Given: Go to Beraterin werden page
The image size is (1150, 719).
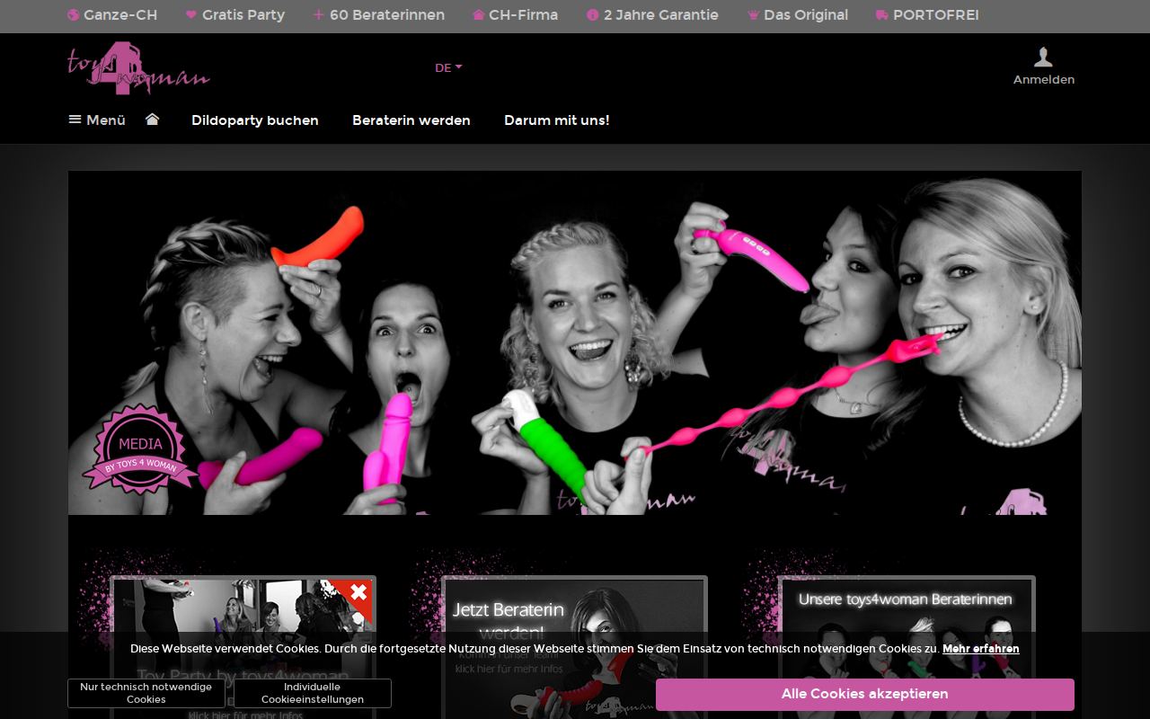Looking at the screenshot, I should [411, 120].
